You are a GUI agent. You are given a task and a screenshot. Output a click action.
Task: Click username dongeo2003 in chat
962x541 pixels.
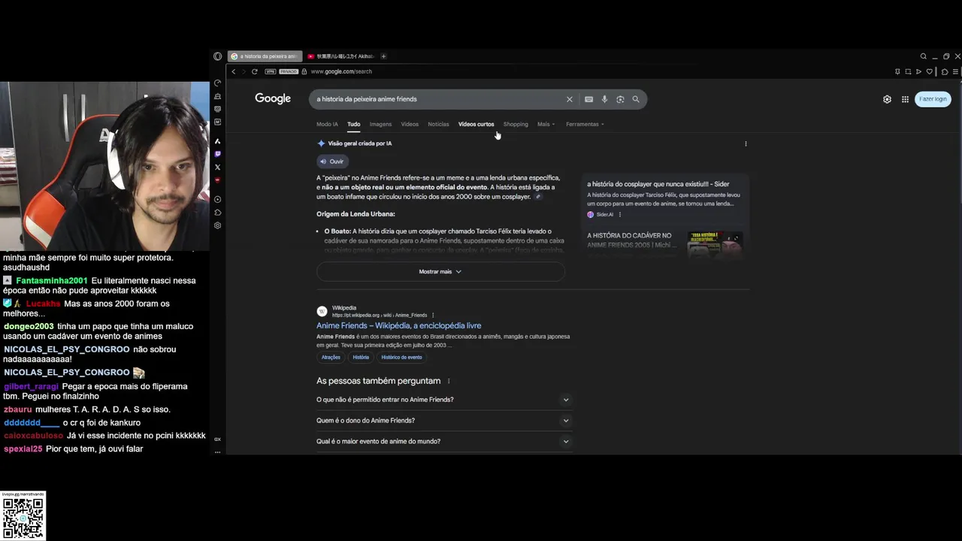point(29,327)
